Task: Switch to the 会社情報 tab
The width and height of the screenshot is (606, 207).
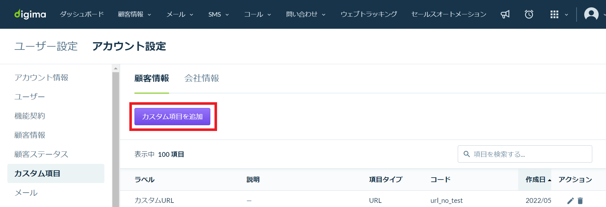Action: tap(202, 78)
